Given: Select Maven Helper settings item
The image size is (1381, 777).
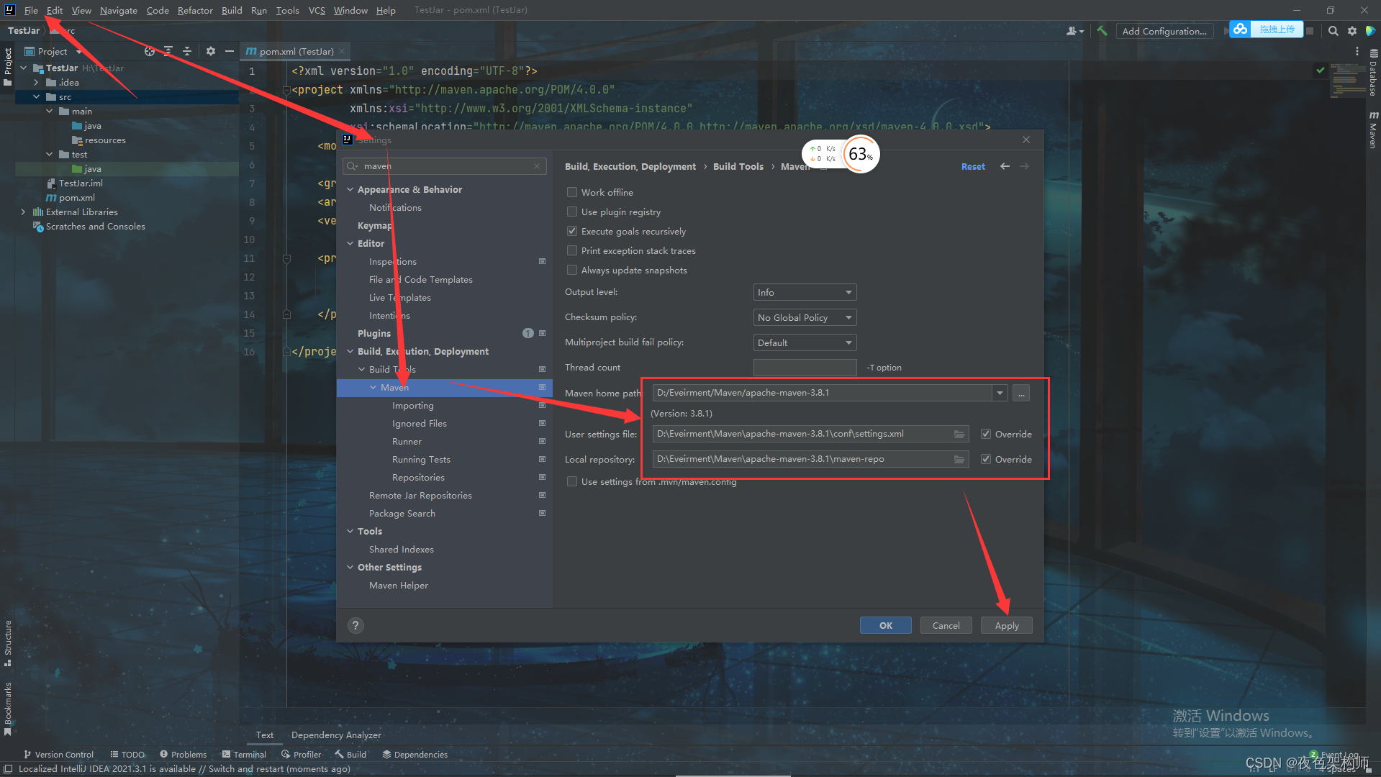Looking at the screenshot, I should click(398, 585).
